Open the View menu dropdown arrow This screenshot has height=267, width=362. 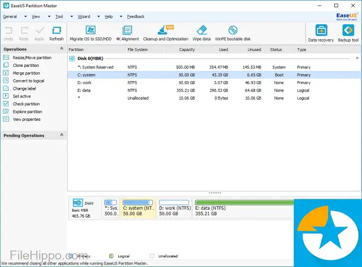point(49,17)
